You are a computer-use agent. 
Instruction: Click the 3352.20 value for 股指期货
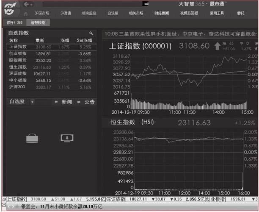(x=43, y=61)
